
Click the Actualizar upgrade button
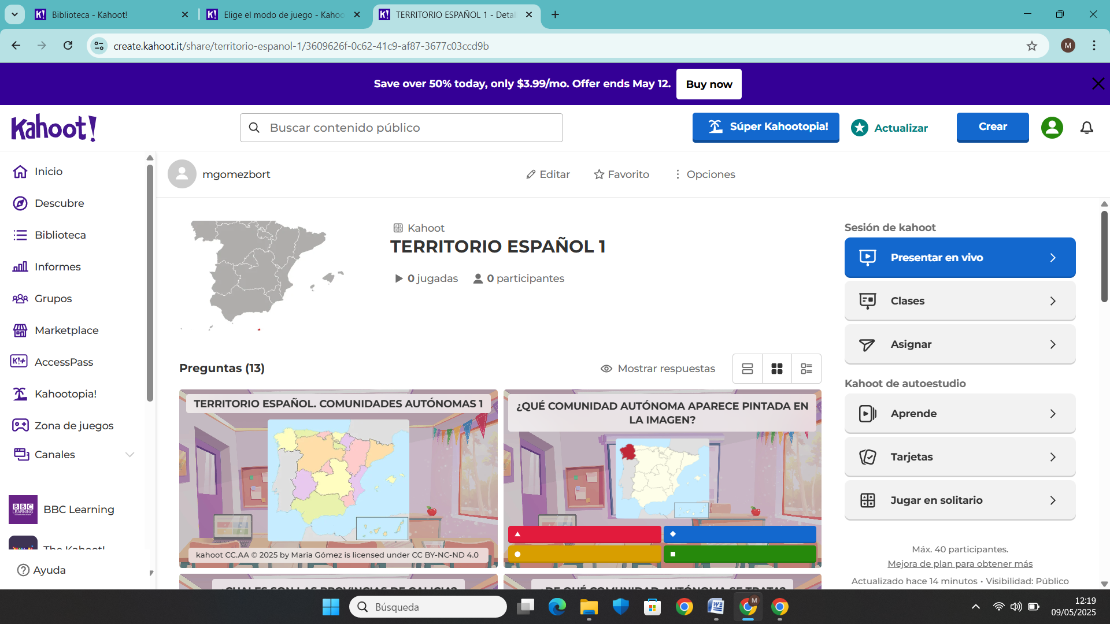tap(889, 128)
